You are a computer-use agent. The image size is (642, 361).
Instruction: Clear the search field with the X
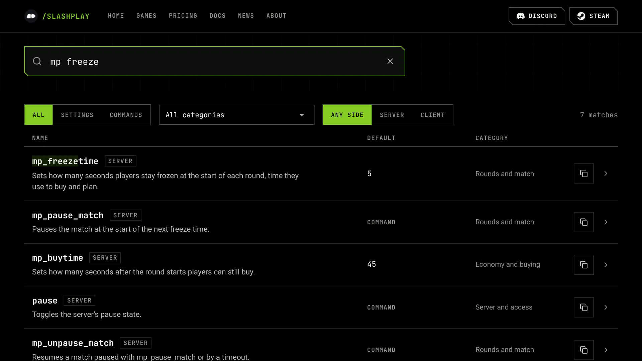390,61
